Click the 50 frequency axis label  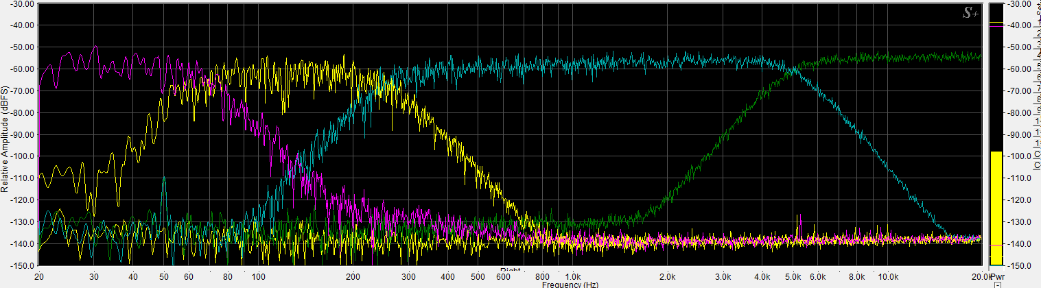[163, 276]
